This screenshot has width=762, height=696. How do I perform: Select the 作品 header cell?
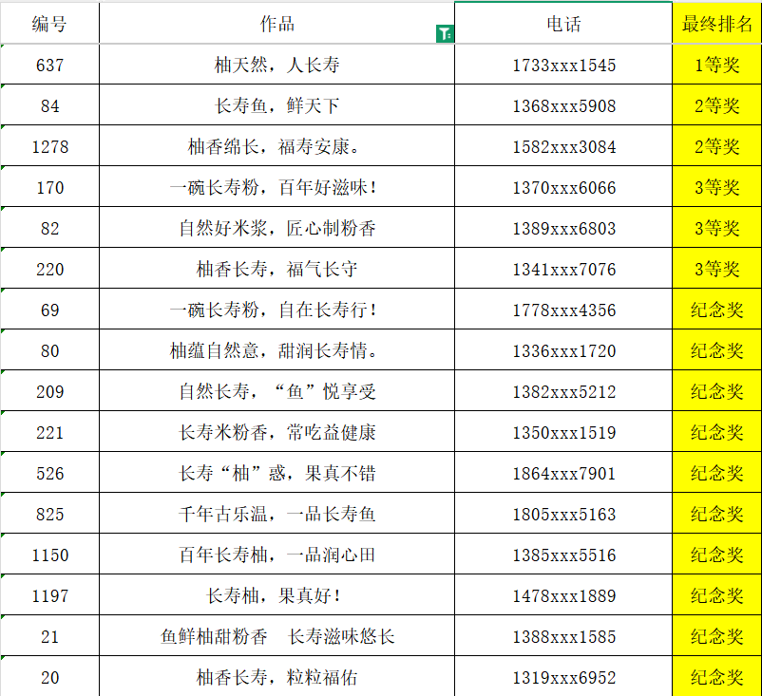(277, 23)
